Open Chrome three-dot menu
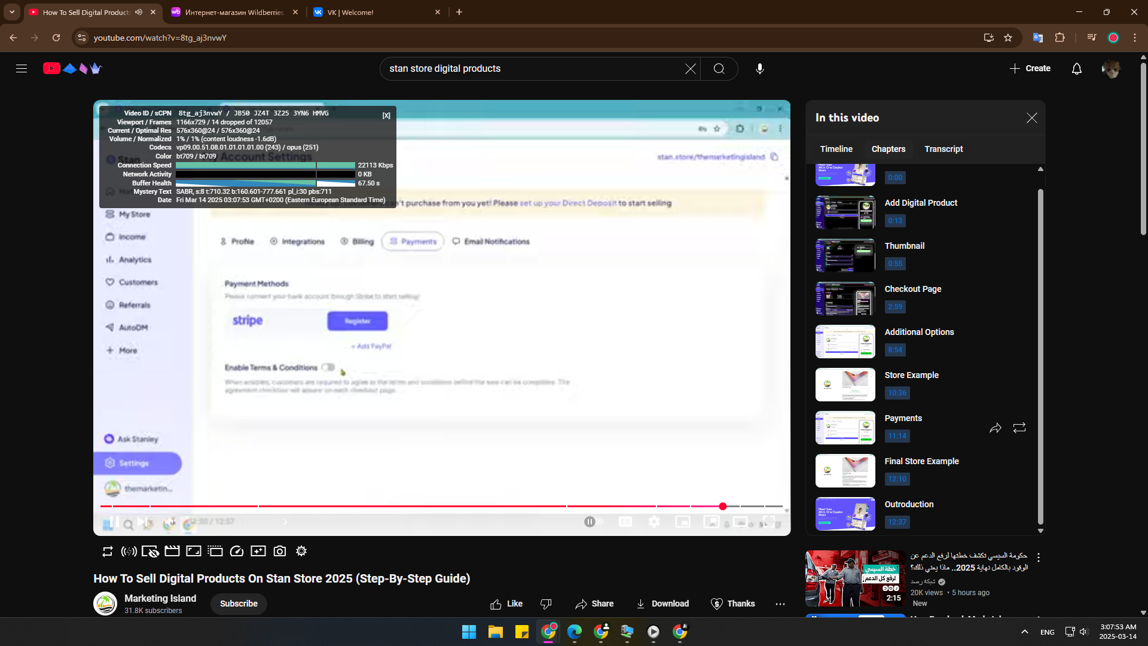Screen dimensions: 1148x646 (1135, 38)
